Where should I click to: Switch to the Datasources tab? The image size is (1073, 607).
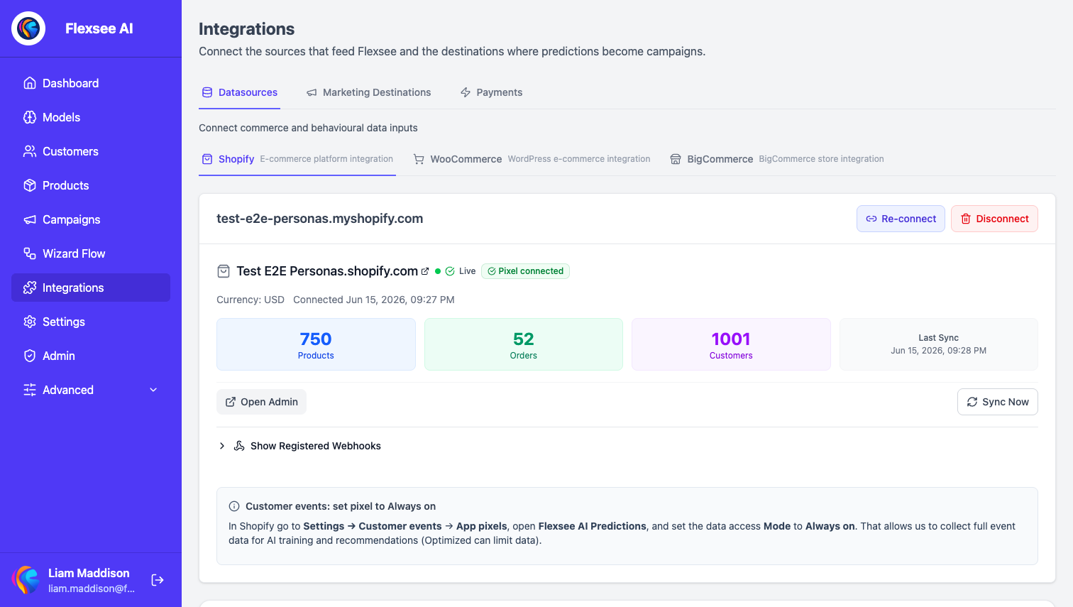coord(239,92)
